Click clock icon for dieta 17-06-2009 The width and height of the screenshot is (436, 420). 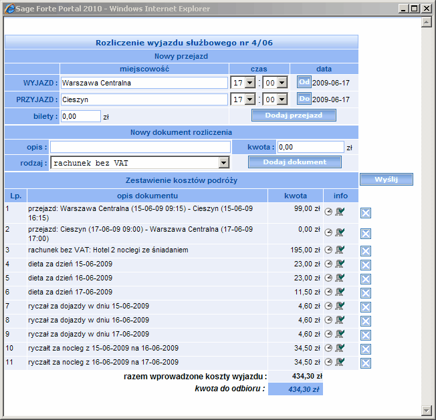pos(328,292)
